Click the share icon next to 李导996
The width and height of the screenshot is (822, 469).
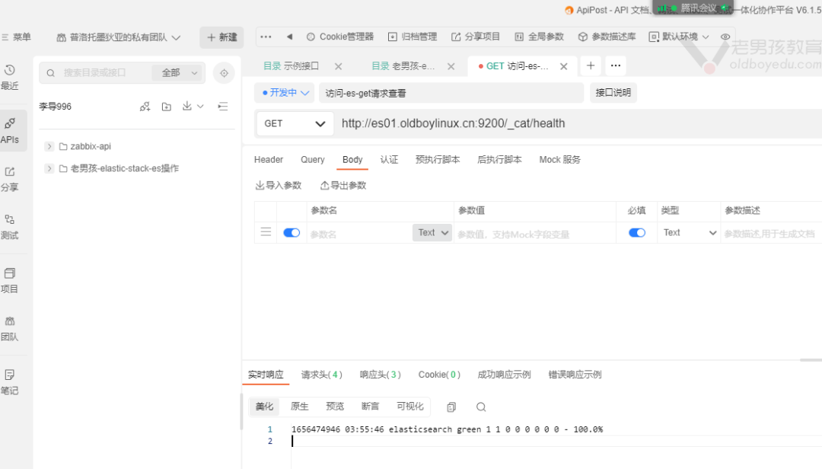(x=145, y=107)
